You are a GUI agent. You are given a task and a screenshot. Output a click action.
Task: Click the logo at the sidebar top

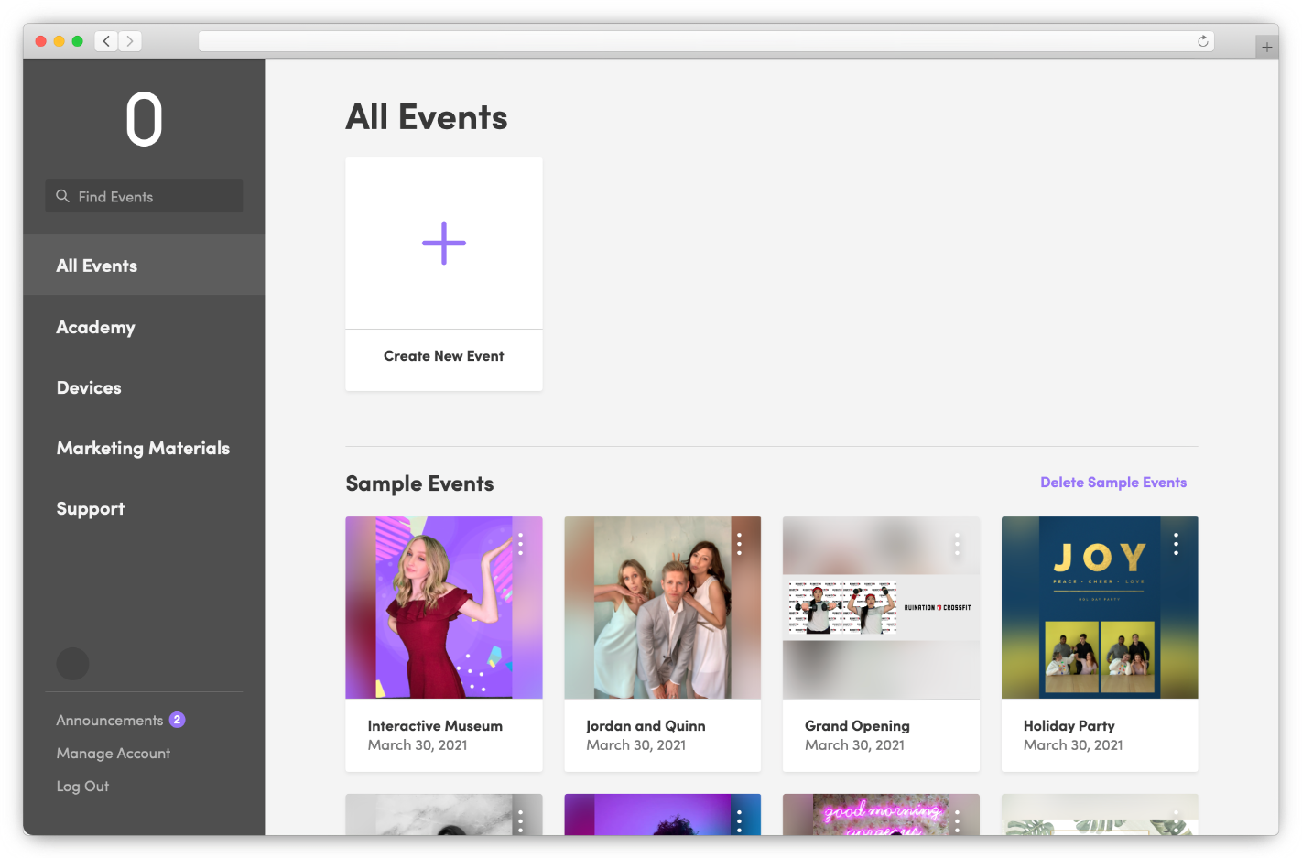point(145,119)
